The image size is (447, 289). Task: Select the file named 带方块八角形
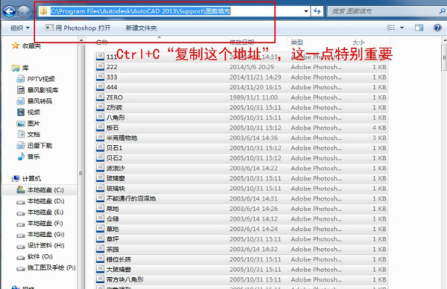pyautogui.click(x=241, y=279)
